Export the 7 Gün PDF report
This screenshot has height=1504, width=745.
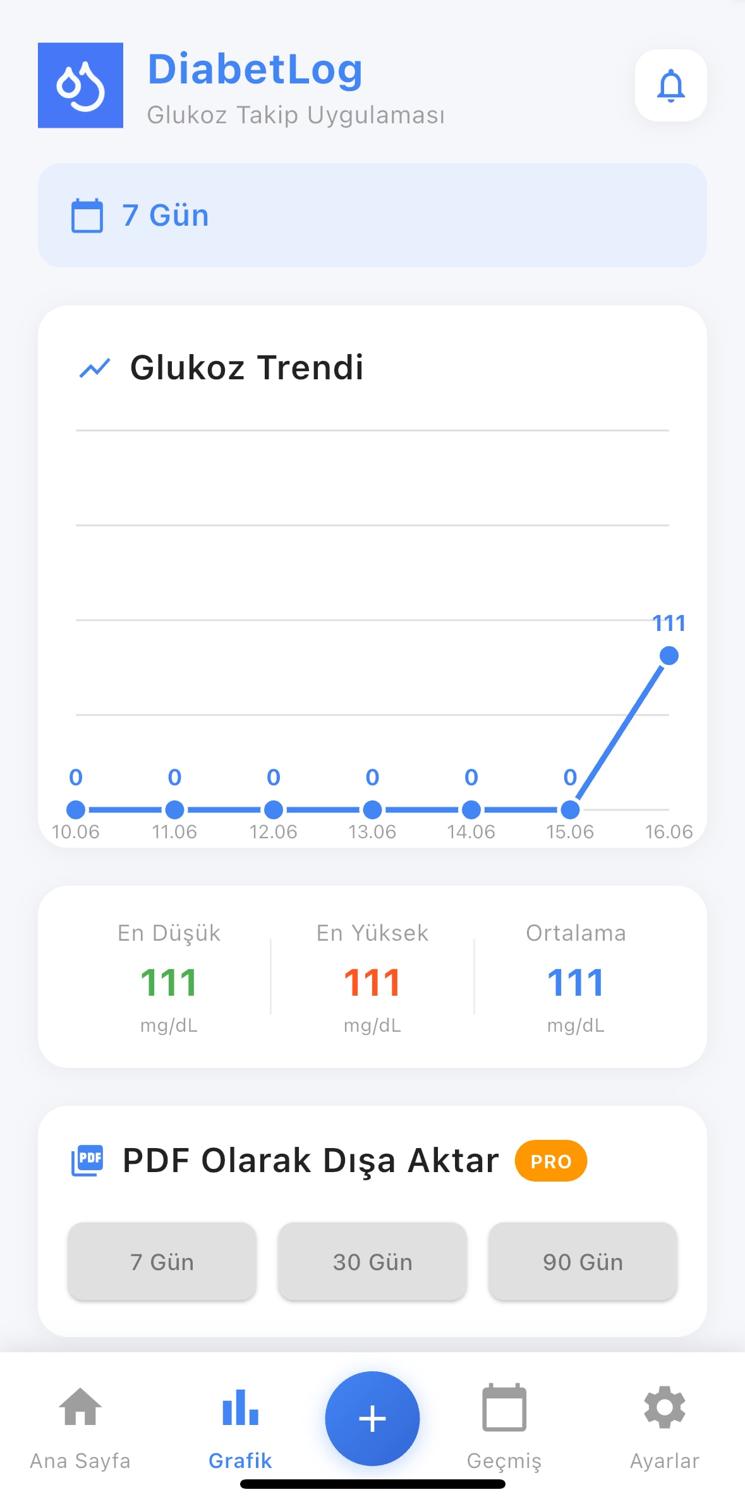click(x=162, y=1261)
